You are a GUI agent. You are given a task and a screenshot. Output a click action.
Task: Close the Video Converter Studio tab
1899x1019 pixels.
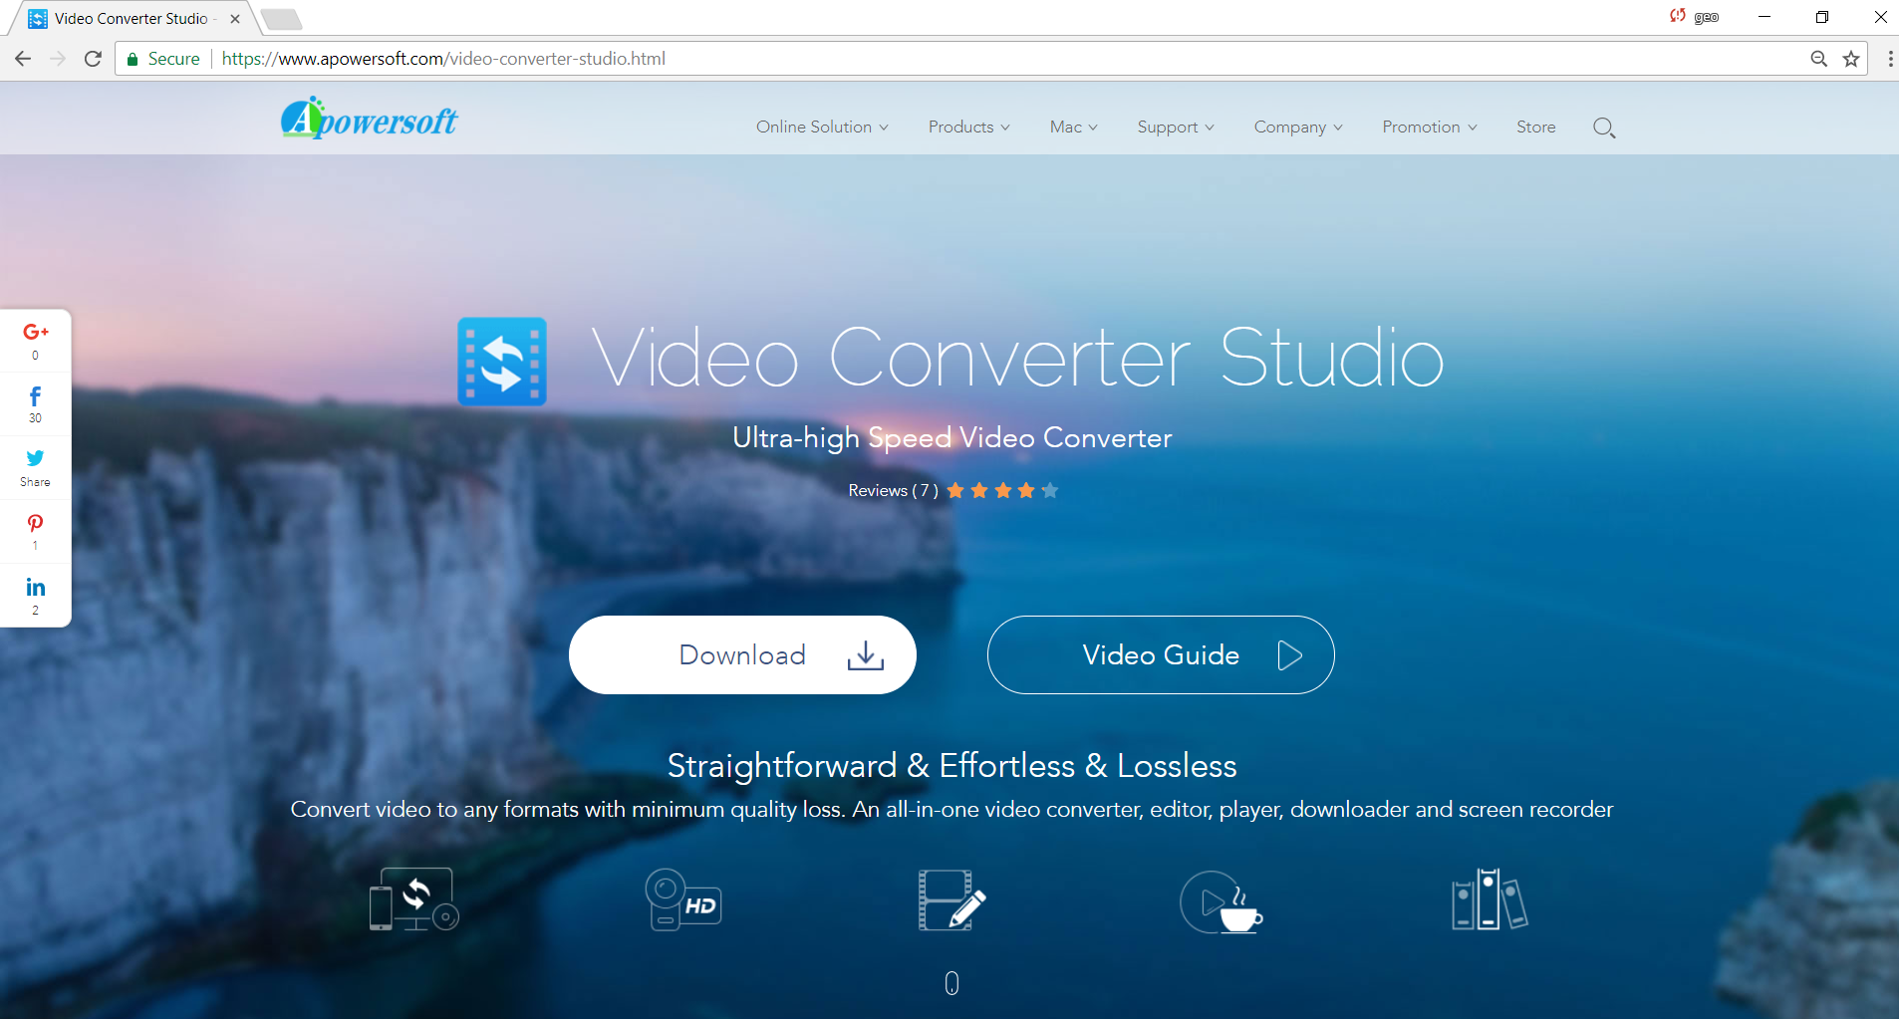point(235,19)
